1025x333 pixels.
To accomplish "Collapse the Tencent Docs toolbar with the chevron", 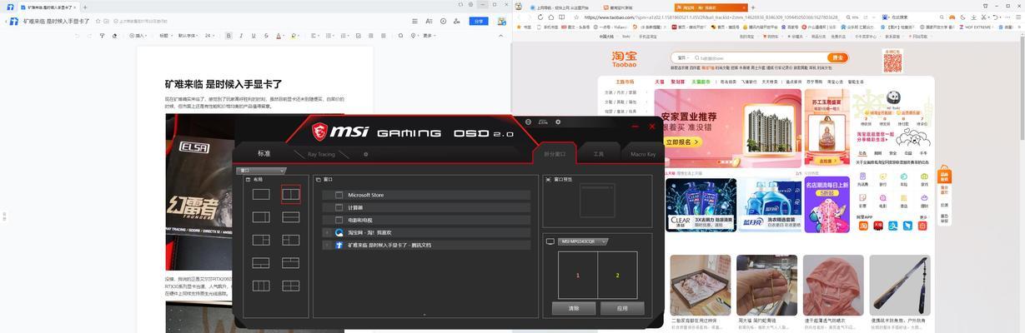I will (x=502, y=36).
